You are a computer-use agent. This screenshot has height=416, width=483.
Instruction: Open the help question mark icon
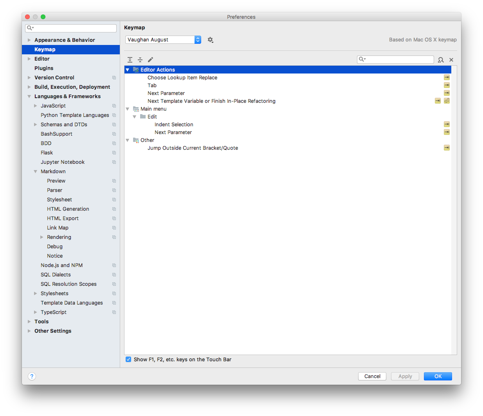point(32,376)
